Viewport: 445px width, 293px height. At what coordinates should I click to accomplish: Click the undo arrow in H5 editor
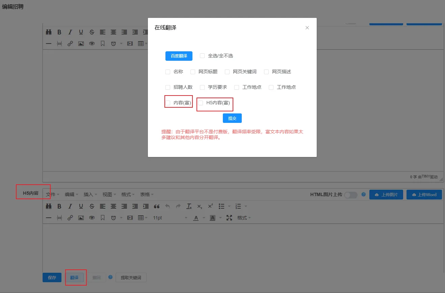coord(167,206)
